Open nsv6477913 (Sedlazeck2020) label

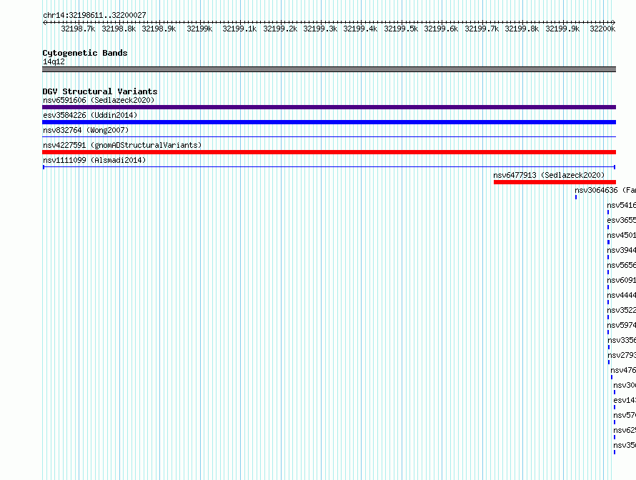[549, 175]
